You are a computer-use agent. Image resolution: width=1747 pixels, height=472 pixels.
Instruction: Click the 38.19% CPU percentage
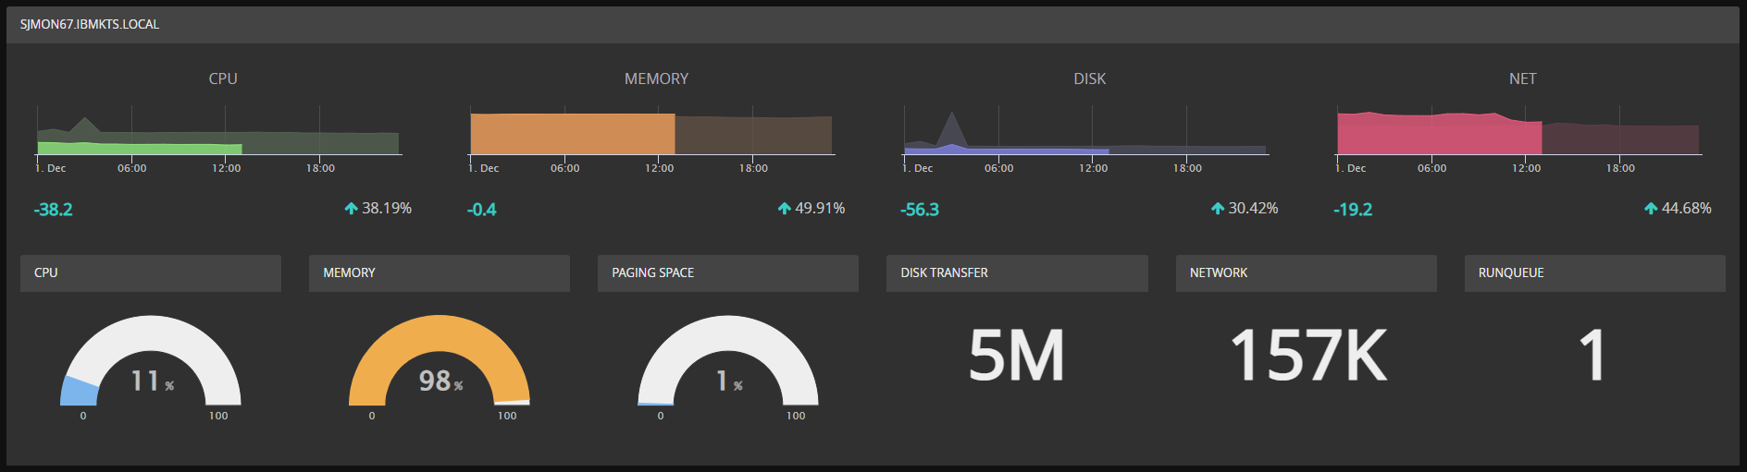(387, 209)
